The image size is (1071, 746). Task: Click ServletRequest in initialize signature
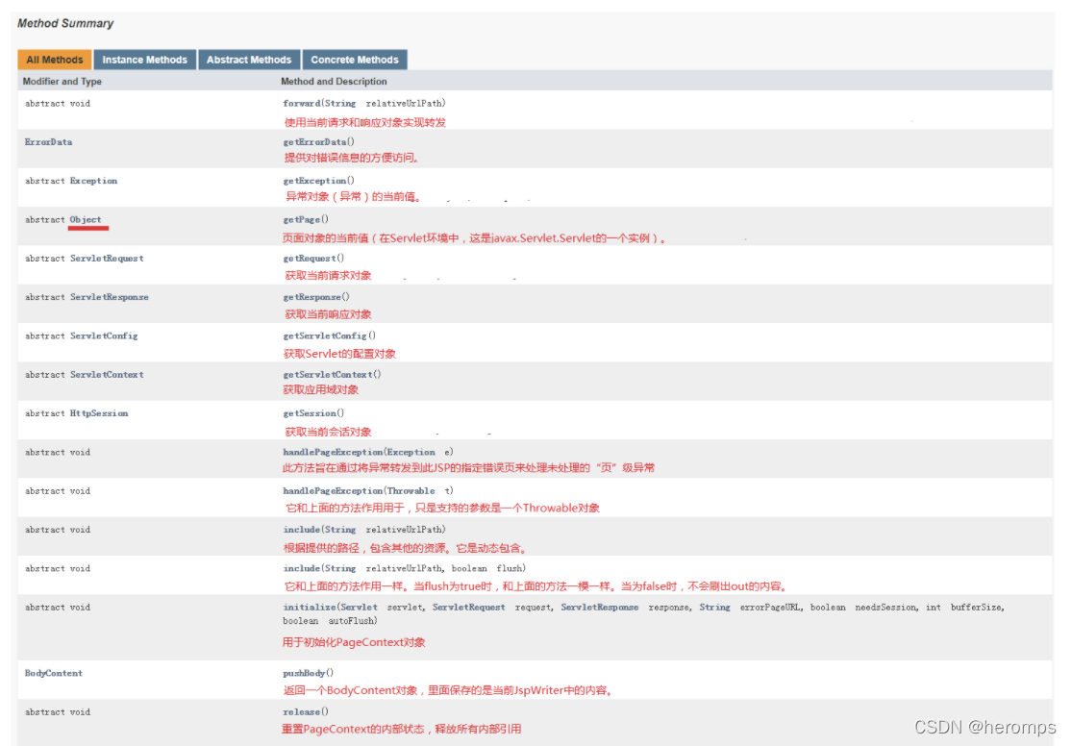(x=468, y=608)
